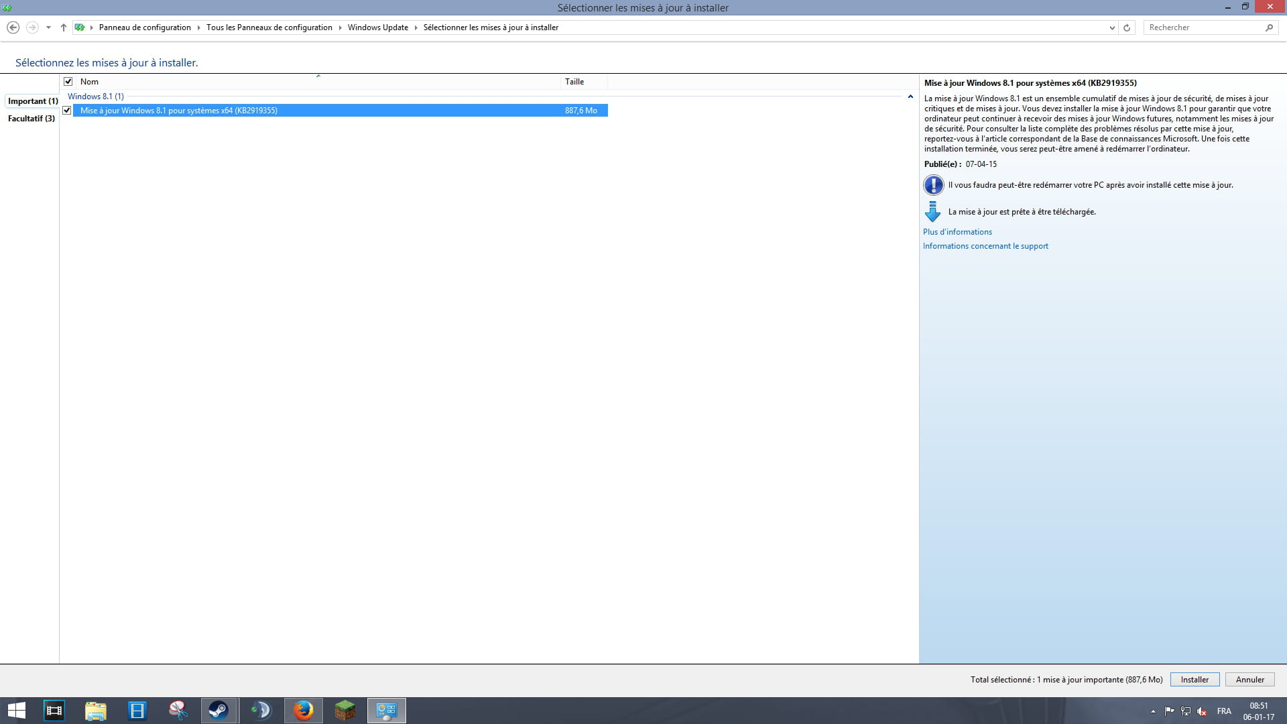
Task: Go to Windows Update breadcrumb
Action: coord(378,27)
